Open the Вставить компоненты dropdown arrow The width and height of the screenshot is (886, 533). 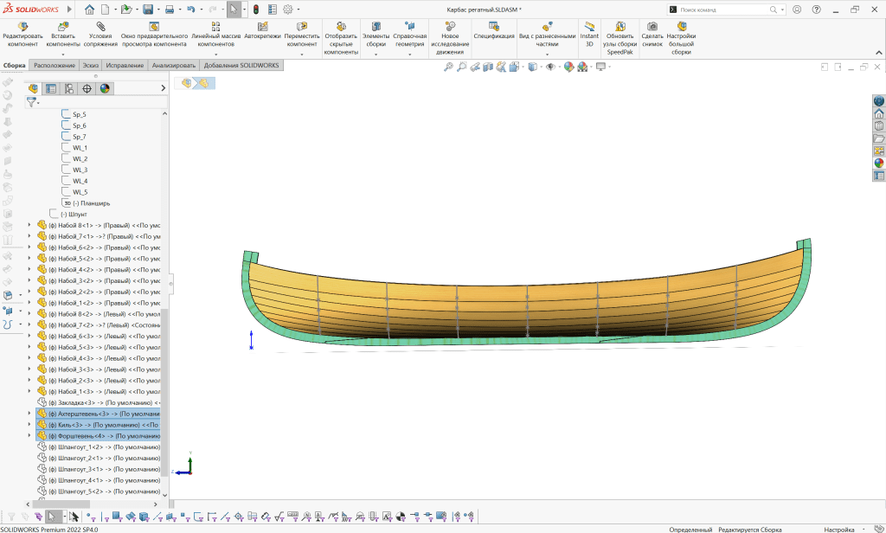[x=62, y=55]
